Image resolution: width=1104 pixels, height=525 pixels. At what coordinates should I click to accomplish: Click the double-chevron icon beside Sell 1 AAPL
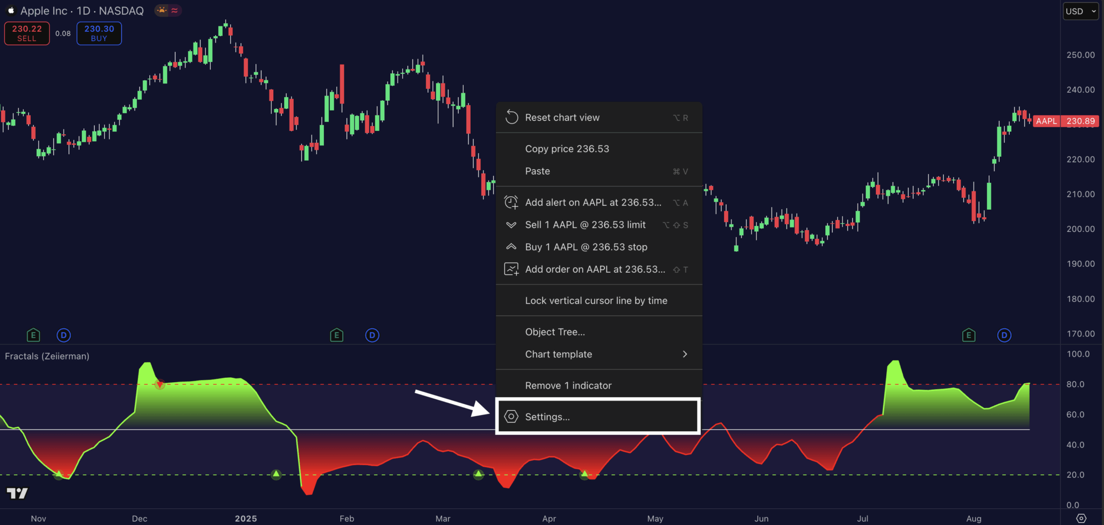coord(511,225)
